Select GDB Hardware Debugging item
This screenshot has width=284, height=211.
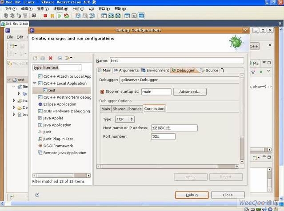64,111
